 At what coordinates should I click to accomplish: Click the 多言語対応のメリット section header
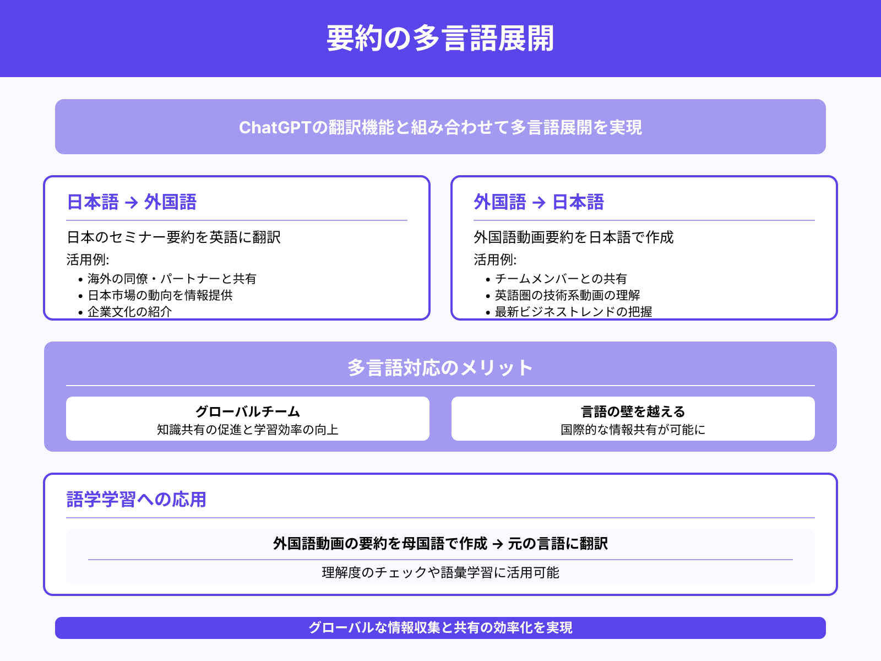[440, 366]
